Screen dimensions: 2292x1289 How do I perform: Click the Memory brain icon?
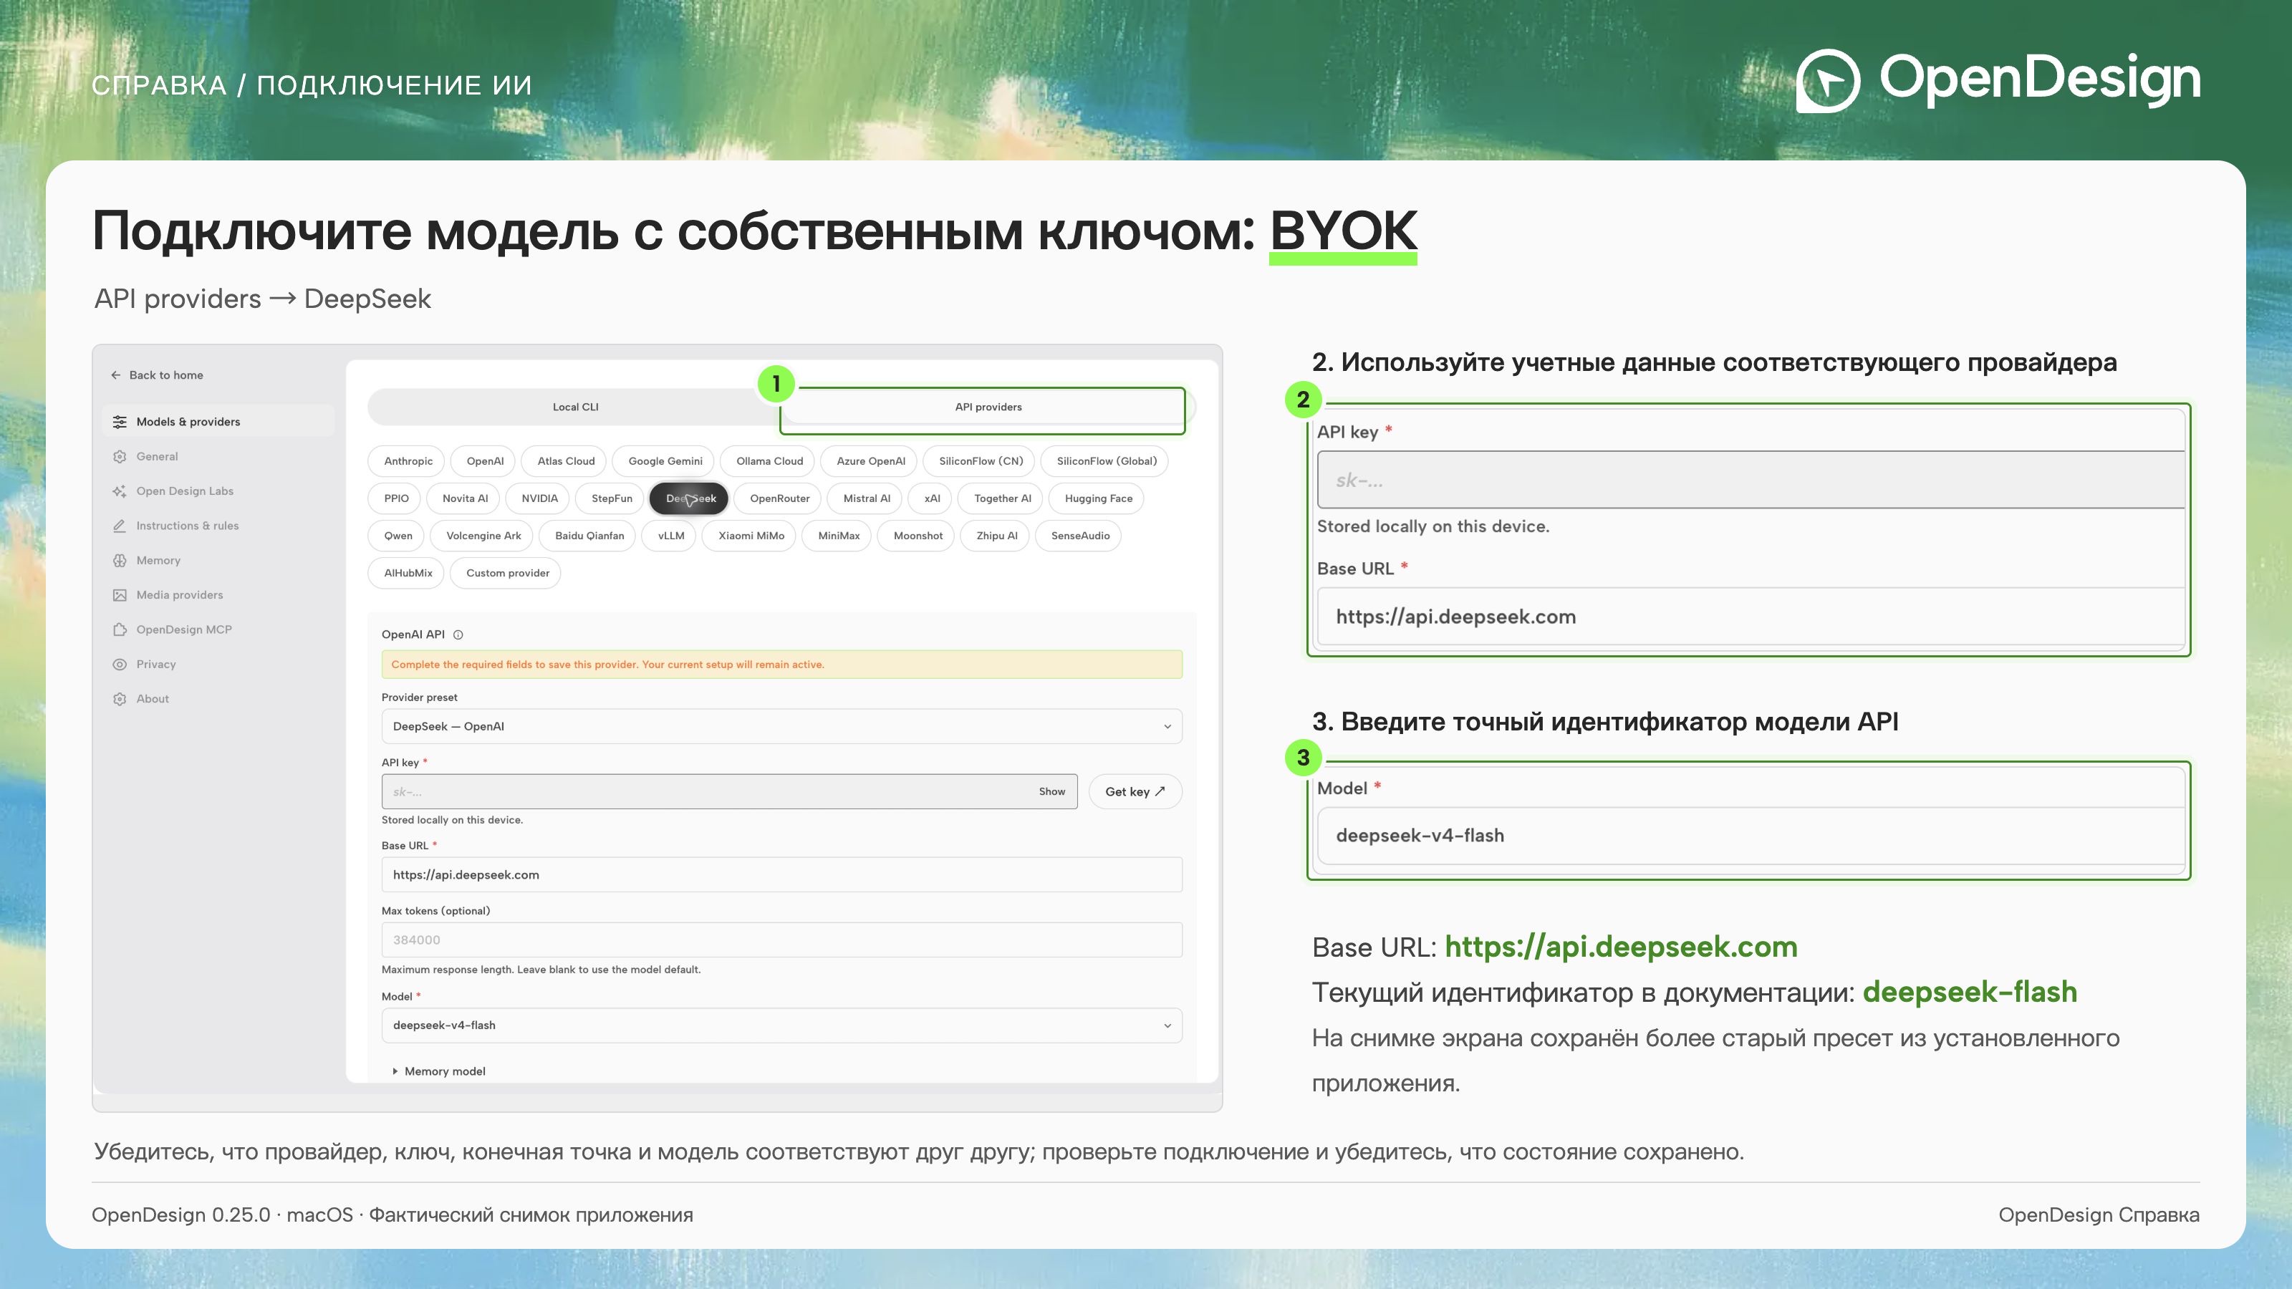[x=119, y=561]
